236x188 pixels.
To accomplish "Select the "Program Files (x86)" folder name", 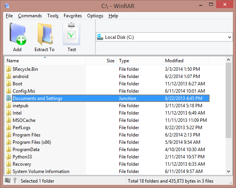I will 32,142.
